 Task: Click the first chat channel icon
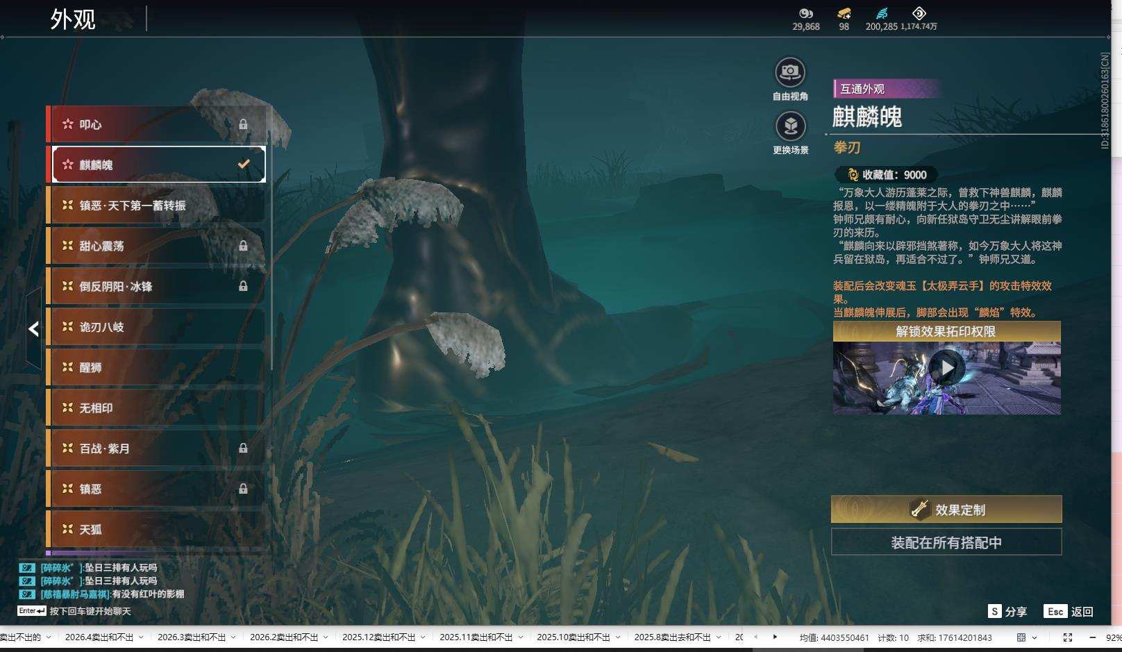pyautogui.click(x=27, y=567)
